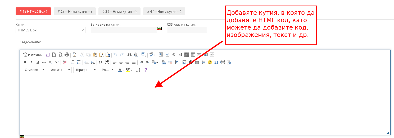Click the Заглавие на кутия input field
Screen dimensions: 394x138
(x=124, y=30)
